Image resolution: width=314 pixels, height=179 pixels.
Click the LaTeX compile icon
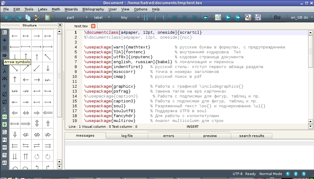click(258, 17)
